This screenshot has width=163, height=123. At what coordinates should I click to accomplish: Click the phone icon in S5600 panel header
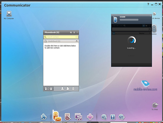click(115, 19)
